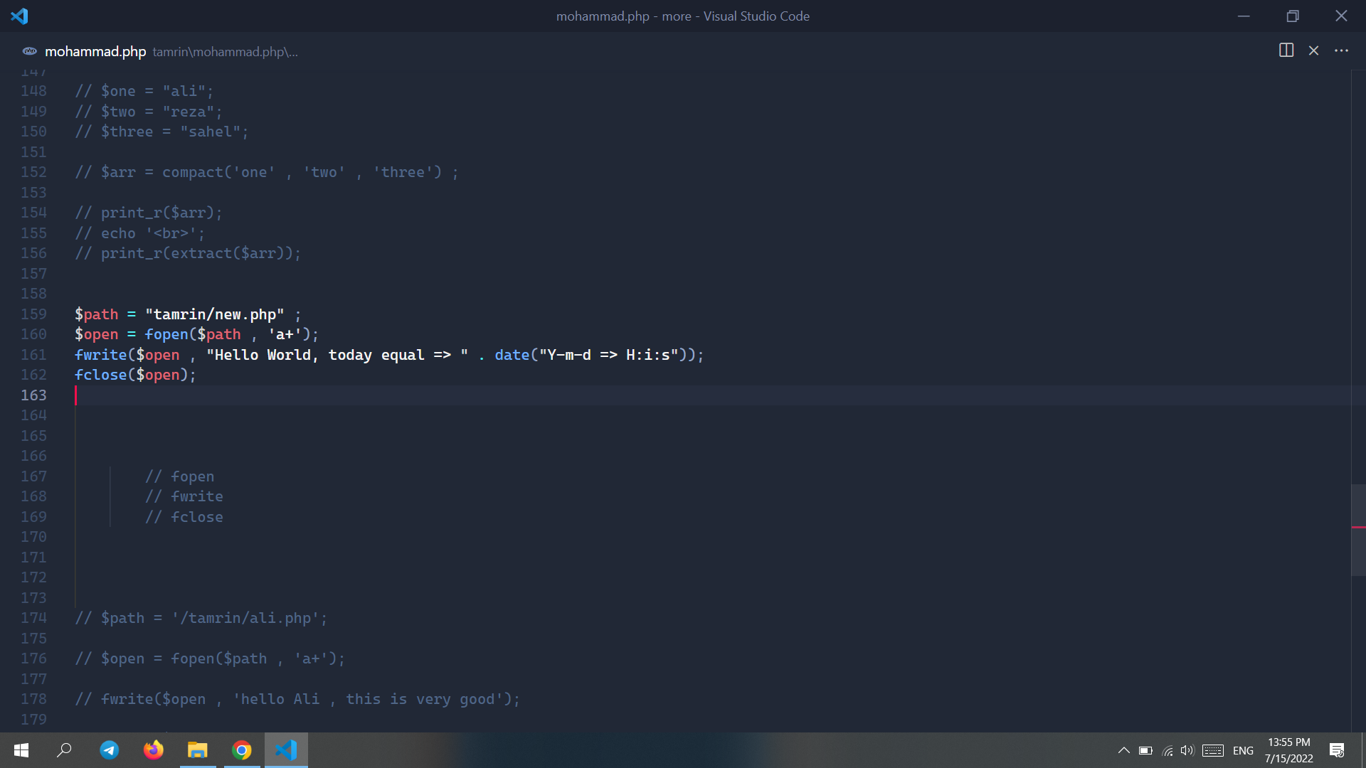Screen dimensions: 1366x768
Task: Click the commented $three = "sahel" line
Action: coord(162,132)
